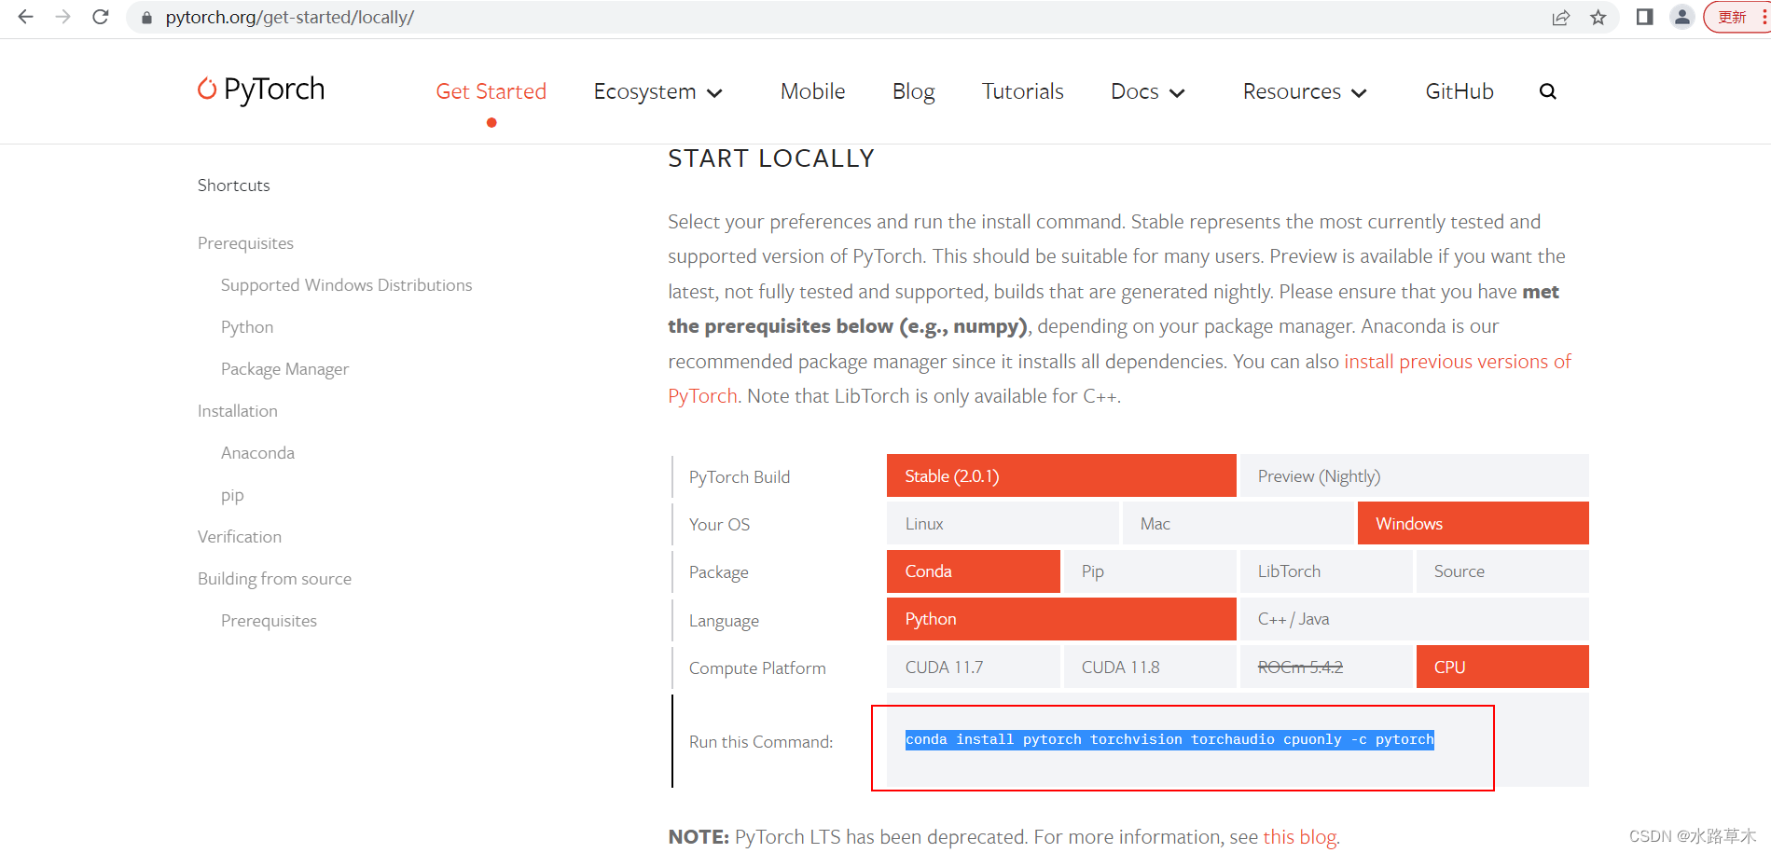Open the GitHub nav link

pyautogui.click(x=1459, y=91)
